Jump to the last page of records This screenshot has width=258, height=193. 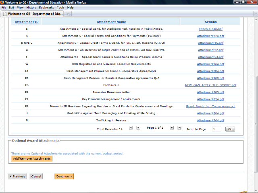[x=179, y=128]
